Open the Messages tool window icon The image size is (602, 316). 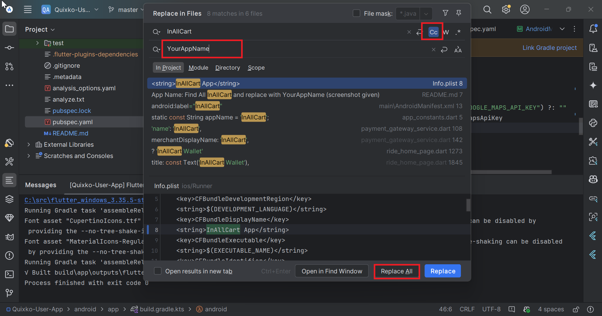pyautogui.click(x=9, y=180)
